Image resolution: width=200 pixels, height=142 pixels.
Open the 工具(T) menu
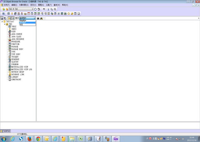pos(49,5)
